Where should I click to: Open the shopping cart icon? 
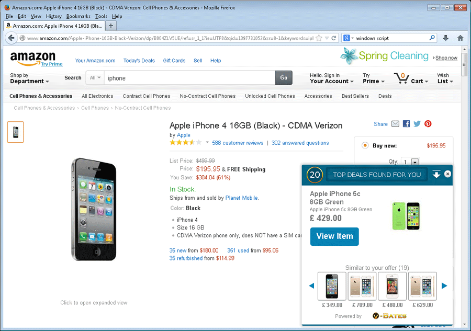[x=401, y=79]
